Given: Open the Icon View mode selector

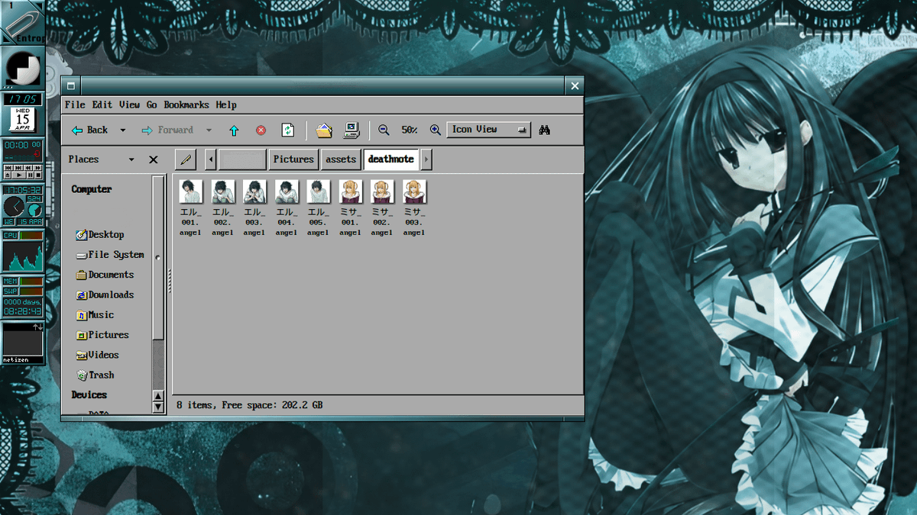Looking at the screenshot, I should tap(488, 129).
